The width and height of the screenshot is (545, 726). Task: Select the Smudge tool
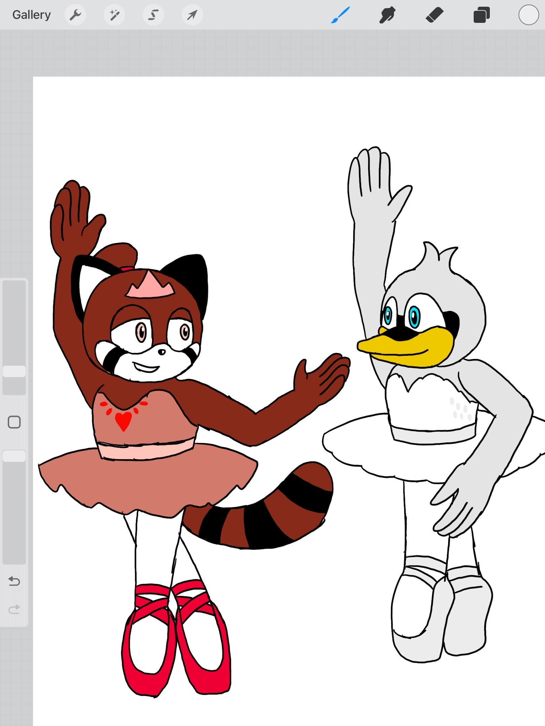387,15
